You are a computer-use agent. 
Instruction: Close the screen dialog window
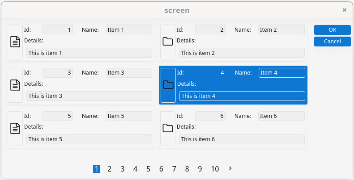345,10
